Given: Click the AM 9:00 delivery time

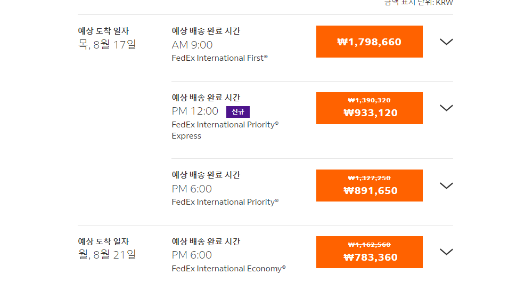Looking at the screenshot, I should coord(192,45).
